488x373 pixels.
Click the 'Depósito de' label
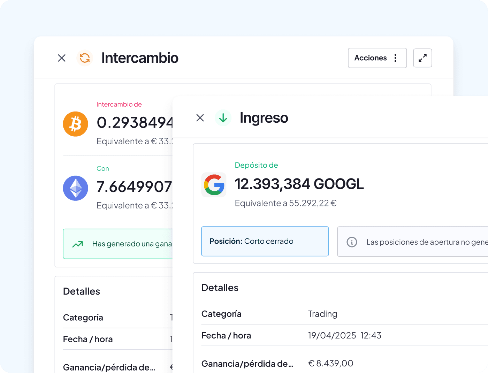[x=257, y=165]
